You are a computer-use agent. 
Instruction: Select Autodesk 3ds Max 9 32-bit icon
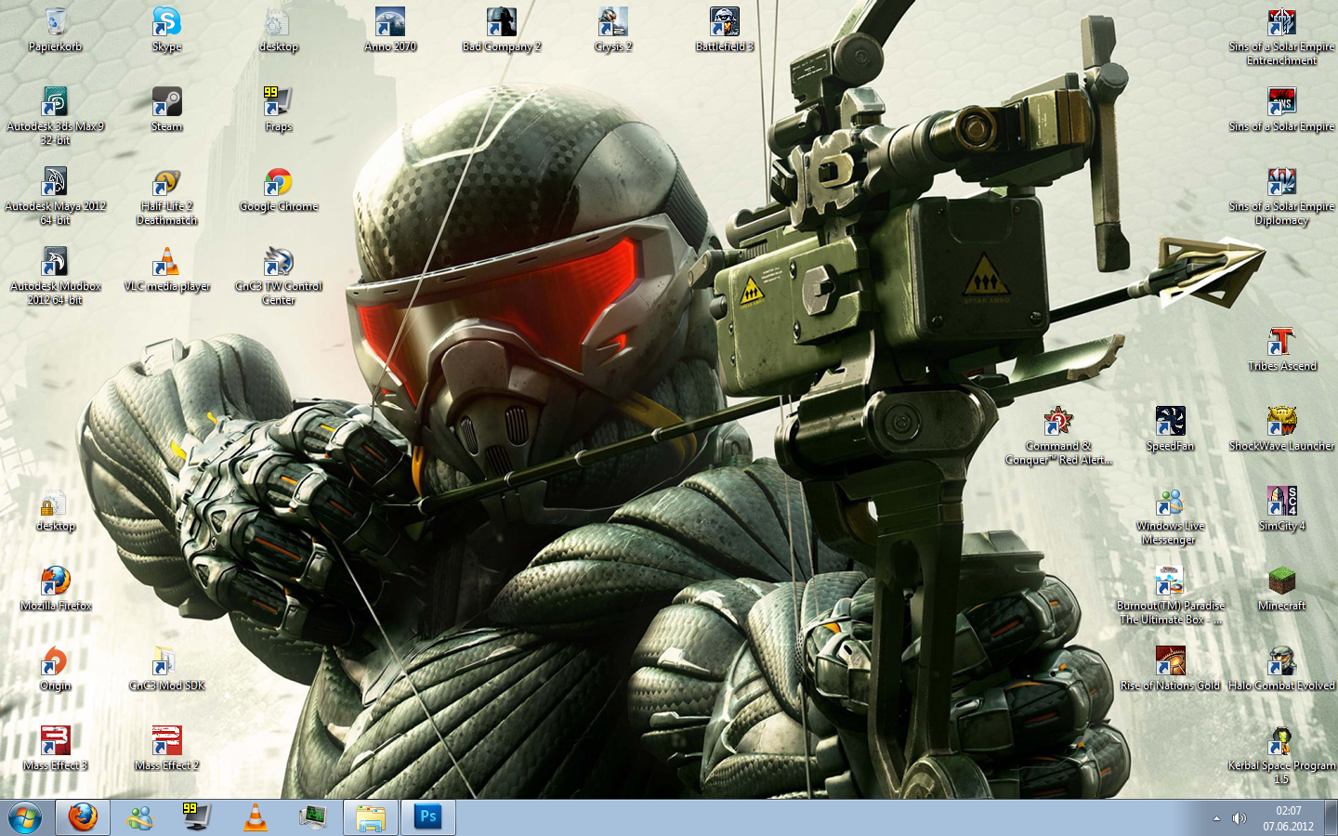point(55,116)
